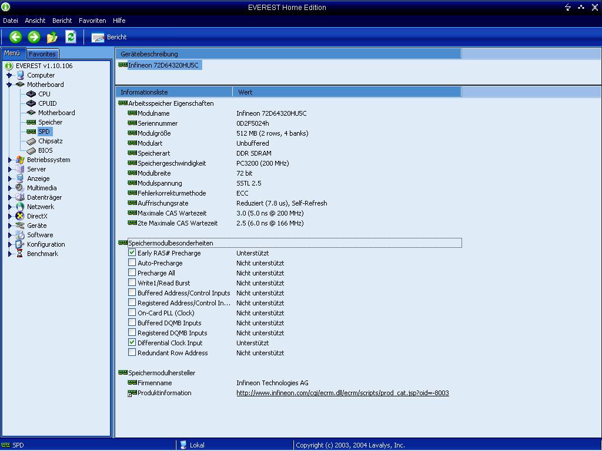This screenshot has width=602, height=451.
Task: Expand the Server node arrow
Action: point(9,169)
